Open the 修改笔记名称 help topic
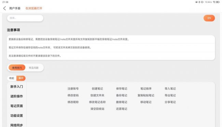 pos(97,102)
